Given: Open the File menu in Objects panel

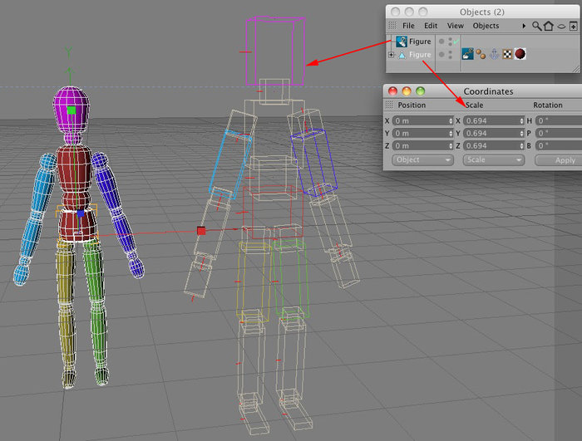Looking at the screenshot, I should (x=408, y=26).
